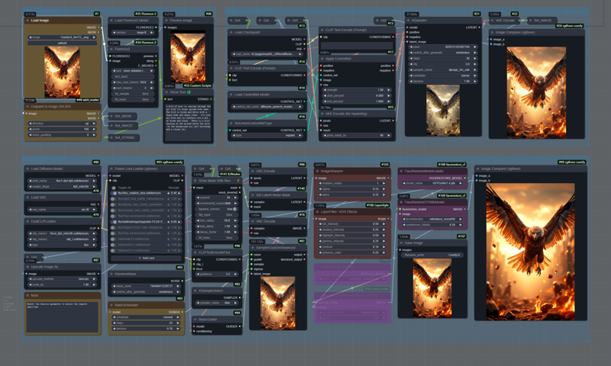Open the karras scheduler dropdown in KSampler
This screenshot has height=366, width=611.
tap(443, 75)
